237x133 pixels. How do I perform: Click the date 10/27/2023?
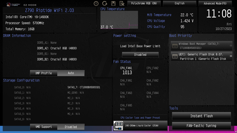[224, 29]
